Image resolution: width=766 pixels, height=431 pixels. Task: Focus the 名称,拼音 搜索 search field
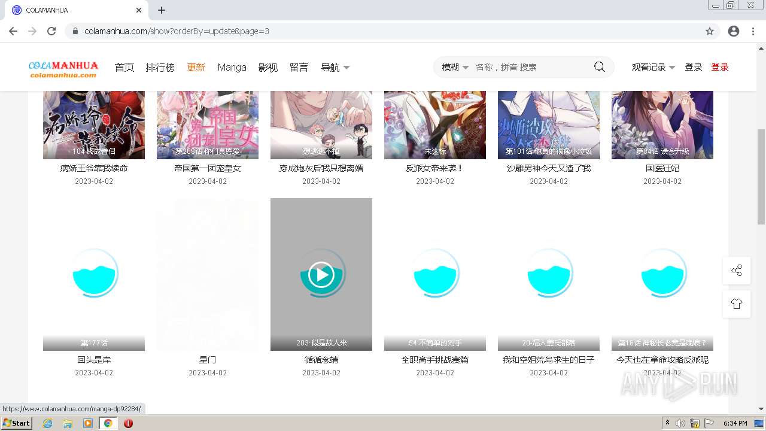click(530, 67)
